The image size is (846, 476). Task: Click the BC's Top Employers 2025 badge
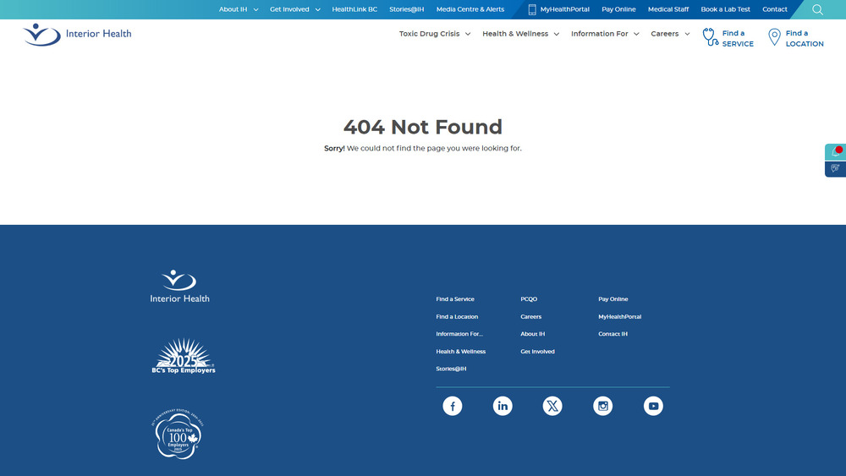coord(183,356)
